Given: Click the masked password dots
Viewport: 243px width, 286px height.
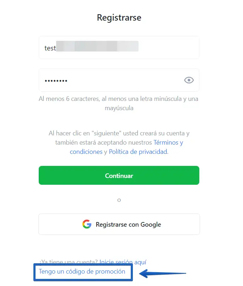Looking at the screenshot, I should pyautogui.click(x=56, y=81).
